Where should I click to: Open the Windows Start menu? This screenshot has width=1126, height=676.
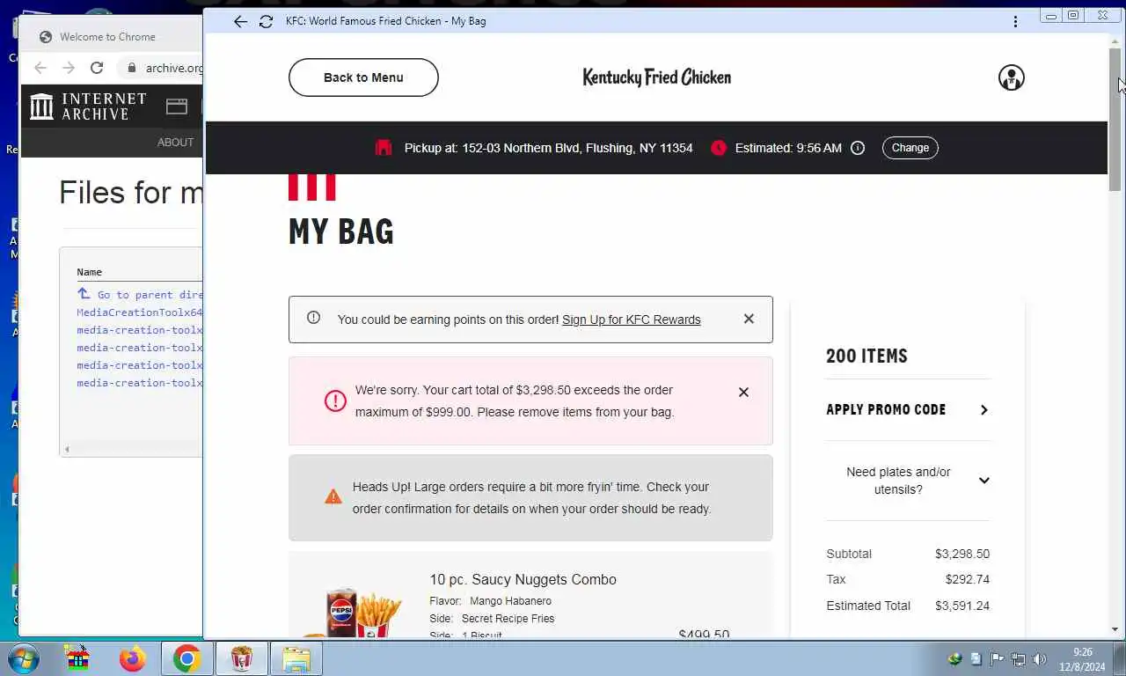click(x=24, y=658)
